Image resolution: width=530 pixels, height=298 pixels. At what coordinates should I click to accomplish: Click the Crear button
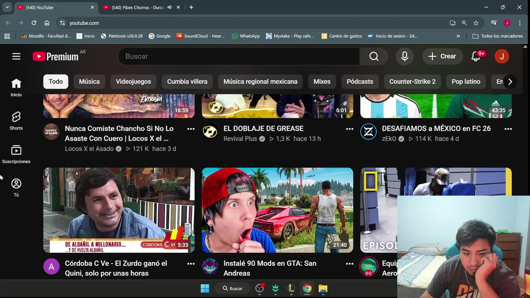(442, 56)
